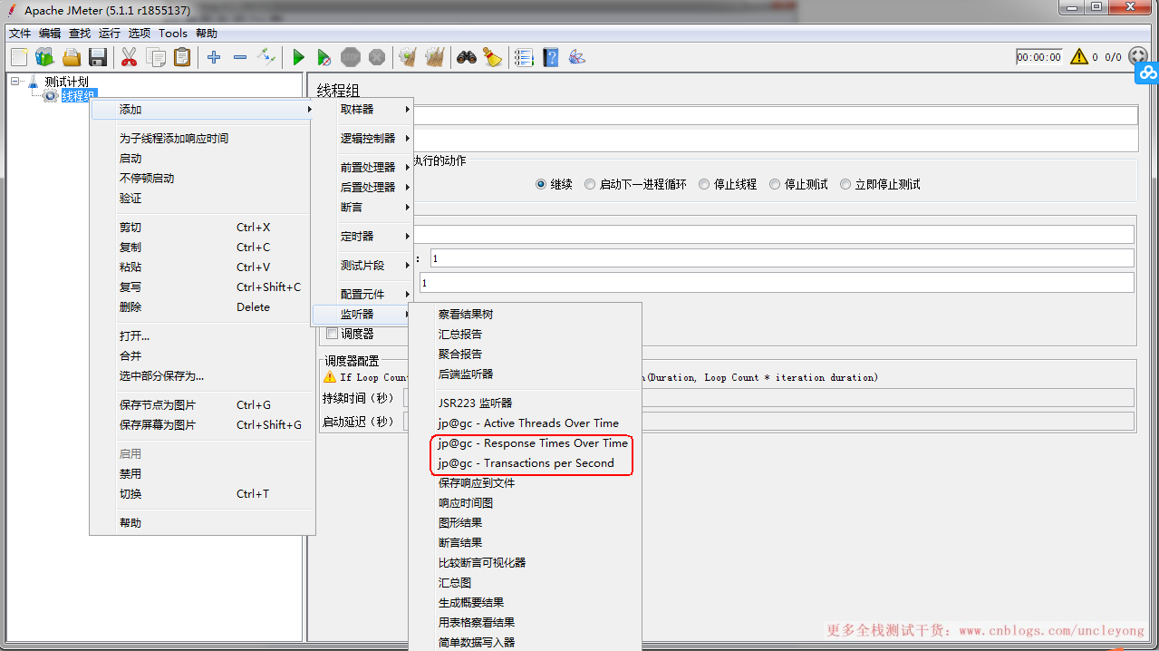1159x651 pixels.
Task: Choose jp@gc - Transactions per Second
Action: [526, 463]
